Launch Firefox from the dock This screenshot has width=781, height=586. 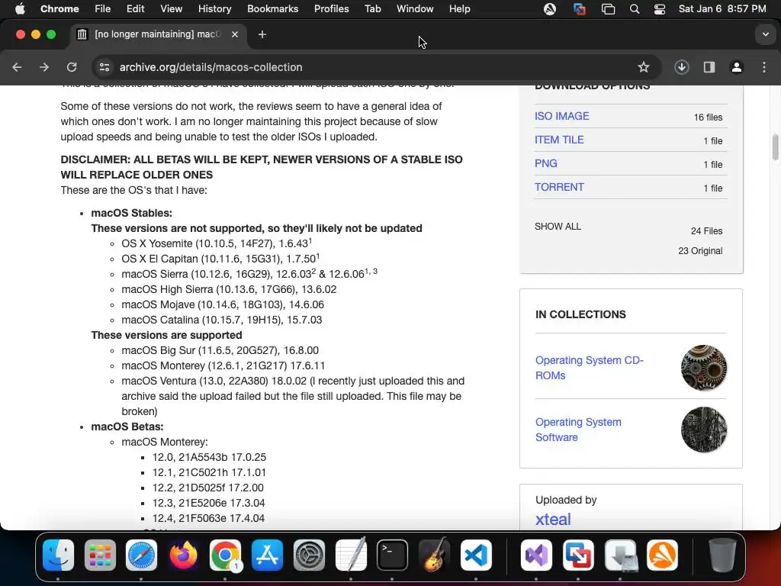[x=183, y=555]
